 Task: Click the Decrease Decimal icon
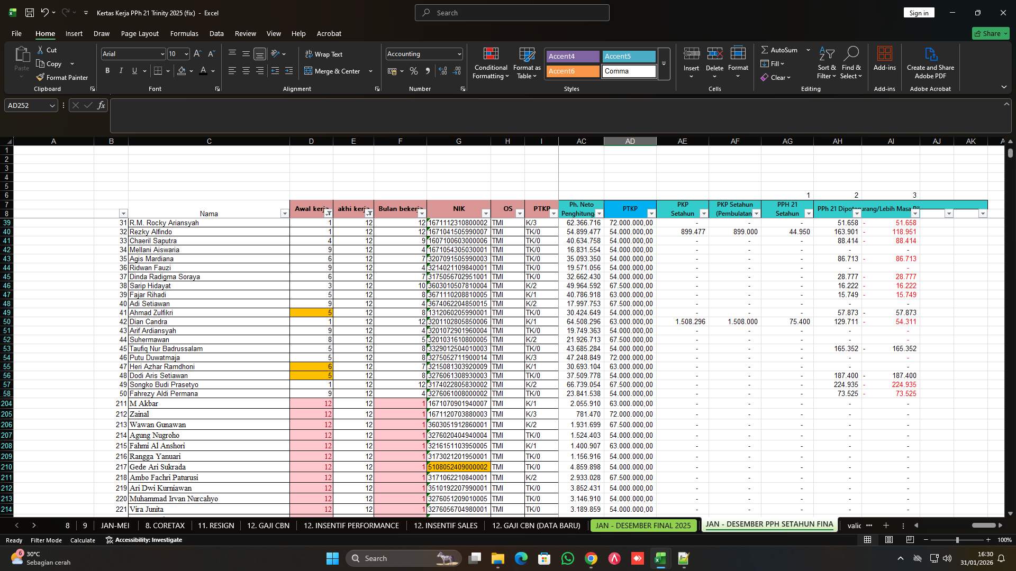pyautogui.click(x=456, y=71)
